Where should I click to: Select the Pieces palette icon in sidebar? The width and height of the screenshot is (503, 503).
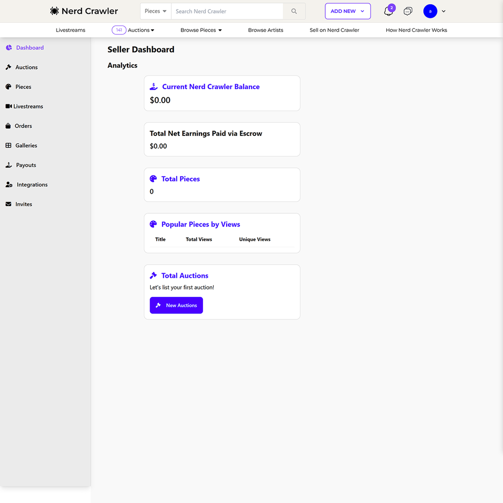(x=9, y=87)
